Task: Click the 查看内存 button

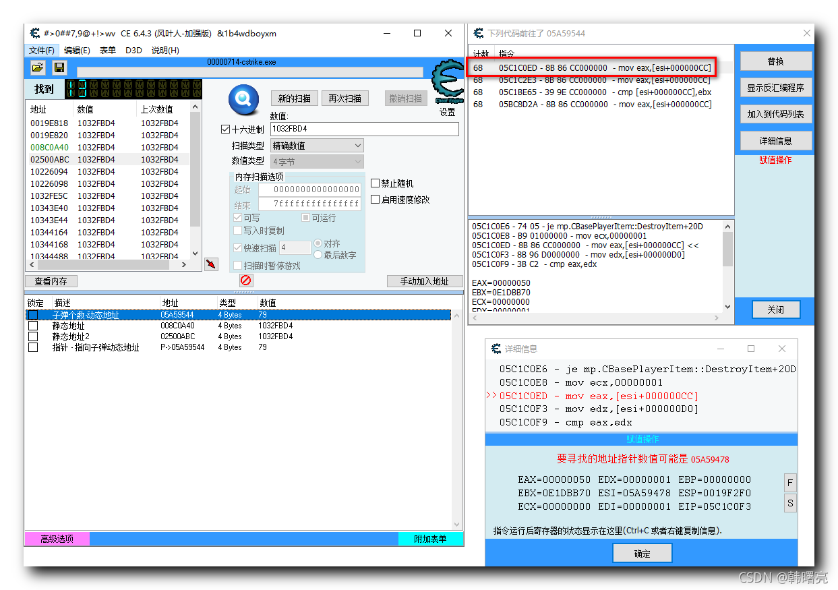Action: pyautogui.click(x=51, y=281)
